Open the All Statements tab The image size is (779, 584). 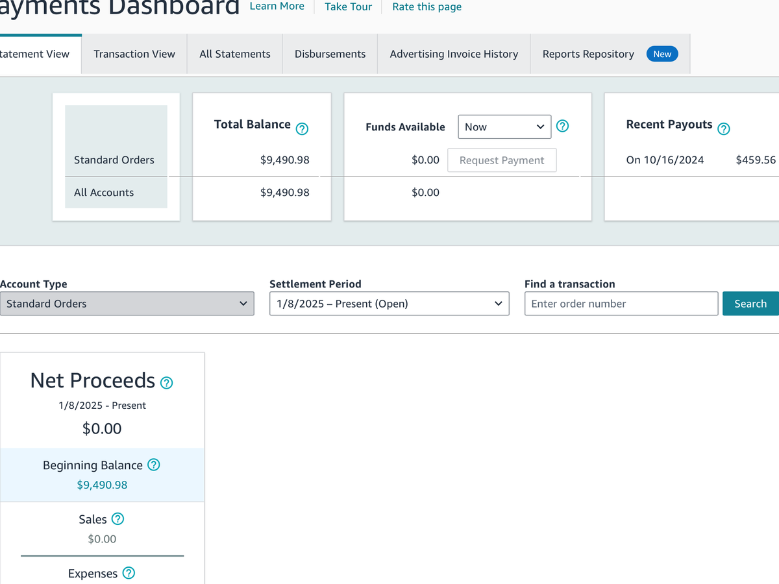(235, 54)
